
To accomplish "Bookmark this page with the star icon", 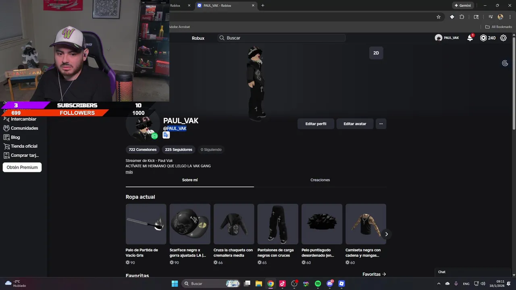I will (x=439, y=17).
